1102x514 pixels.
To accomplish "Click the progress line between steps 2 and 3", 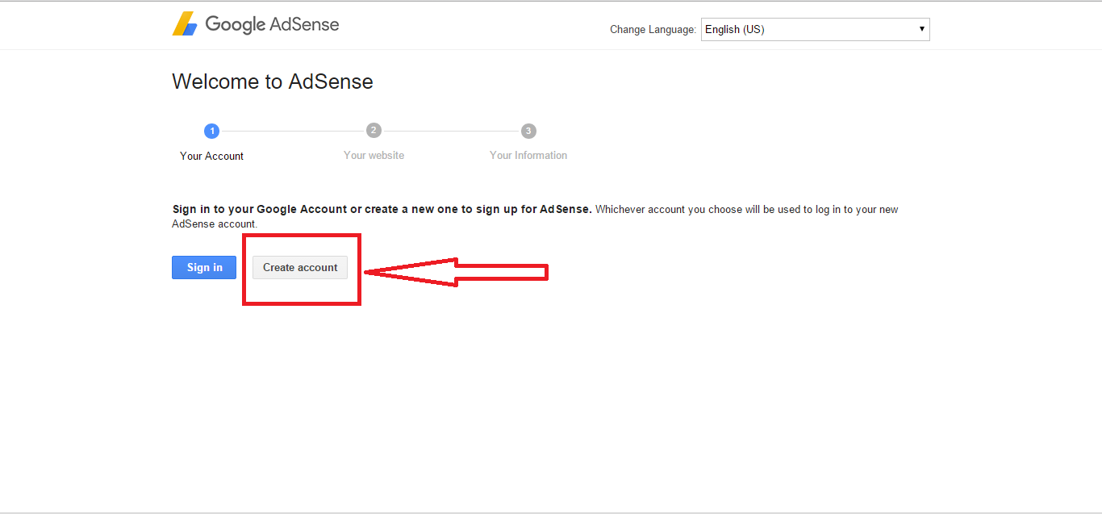I will point(451,131).
